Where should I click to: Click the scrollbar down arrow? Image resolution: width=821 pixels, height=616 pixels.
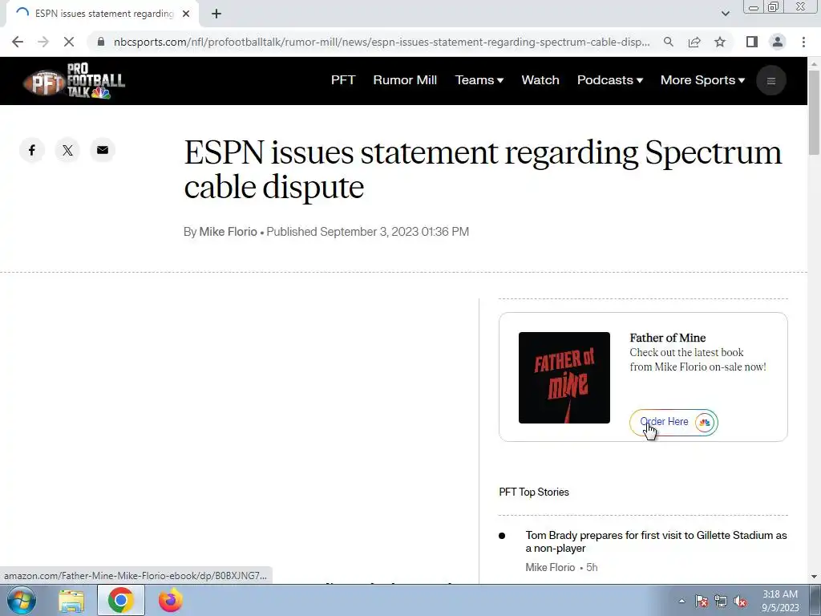(814, 577)
